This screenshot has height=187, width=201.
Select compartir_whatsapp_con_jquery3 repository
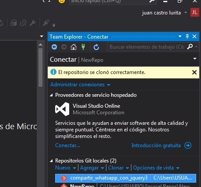coord(126,178)
